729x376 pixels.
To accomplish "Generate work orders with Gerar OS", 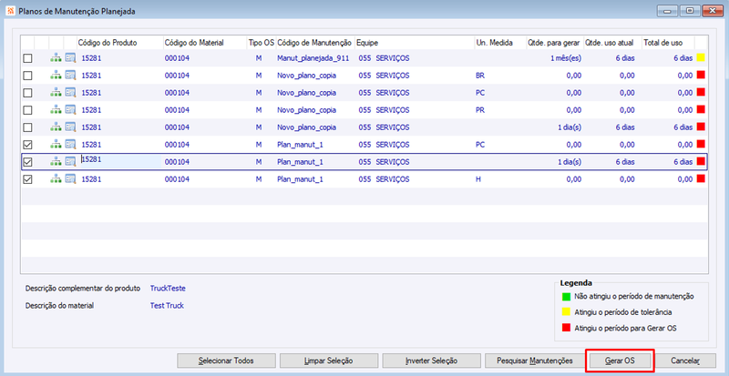I will (x=620, y=361).
